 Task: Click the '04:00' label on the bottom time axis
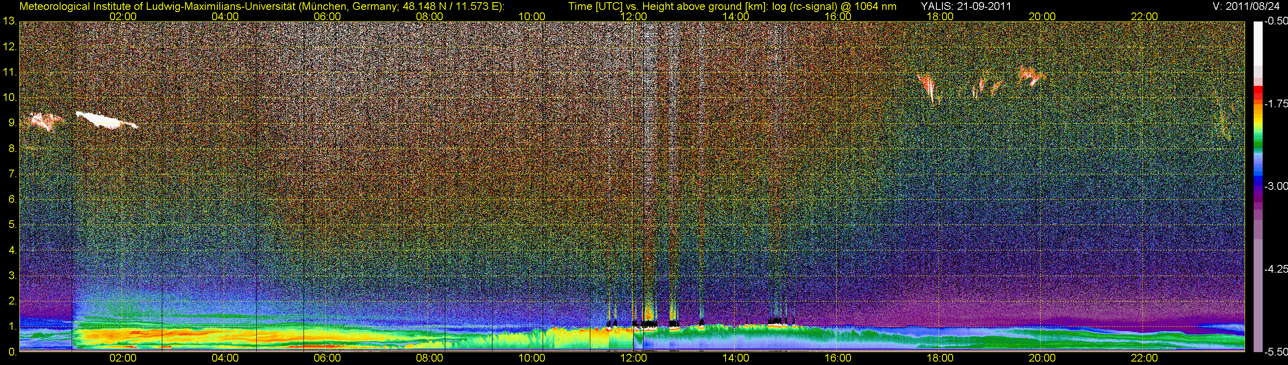[225, 358]
